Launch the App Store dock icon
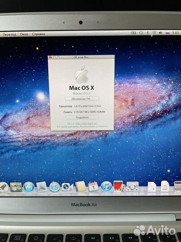The image size is (181, 242). pyautogui.click(x=29, y=187)
